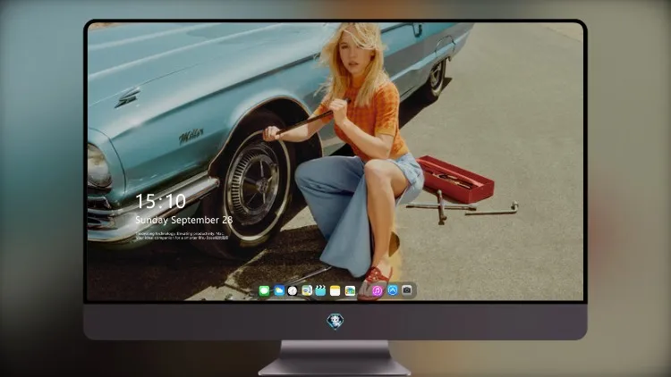The height and width of the screenshot is (377, 671).
Task: Click the Miller emblem on the car fender
Action: pos(191,136)
